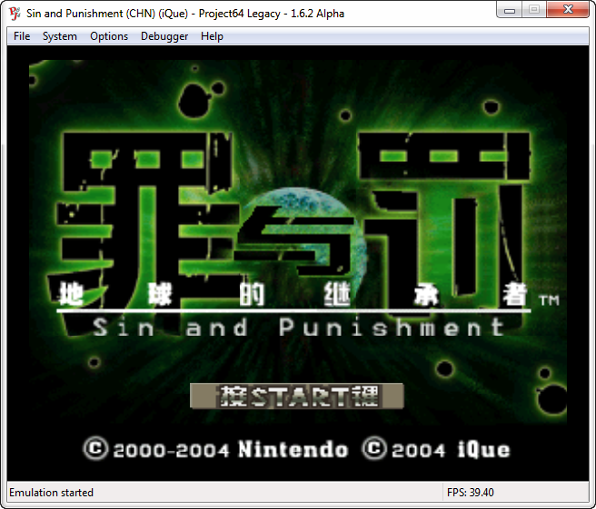
Task: Click the '2004 iQue' copyright text
Action: coord(451,450)
